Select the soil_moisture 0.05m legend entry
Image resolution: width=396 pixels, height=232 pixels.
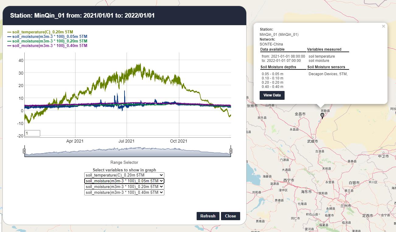pyautogui.click(x=50, y=36)
